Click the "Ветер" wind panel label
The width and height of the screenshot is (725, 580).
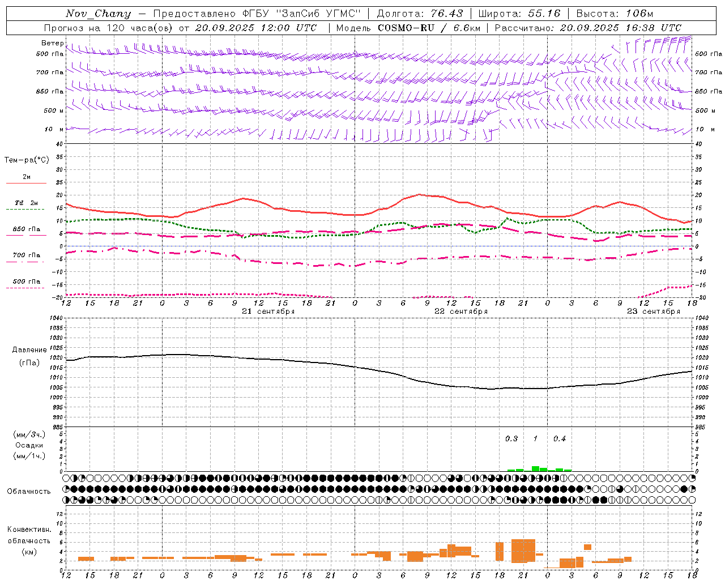pos(52,43)
